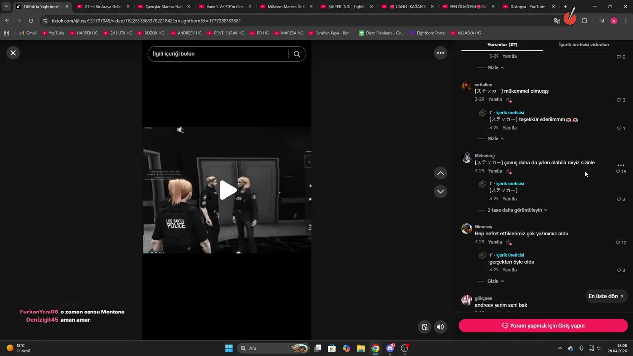Open Chrome from the taskbar
This screenshot has height=356, width=633.
[375, 348]
